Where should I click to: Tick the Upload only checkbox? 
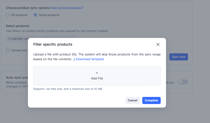(x=8, y=50)
